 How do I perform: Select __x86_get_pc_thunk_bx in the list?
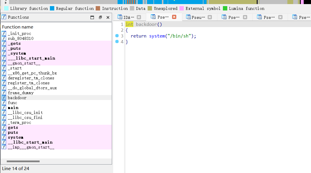point(56,73)
